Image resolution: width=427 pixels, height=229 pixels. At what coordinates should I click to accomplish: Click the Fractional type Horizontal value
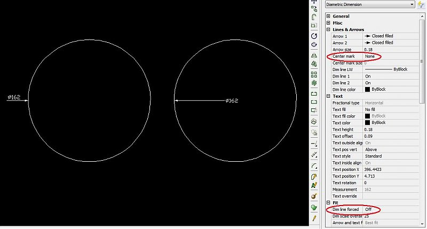tap(391, 103)
